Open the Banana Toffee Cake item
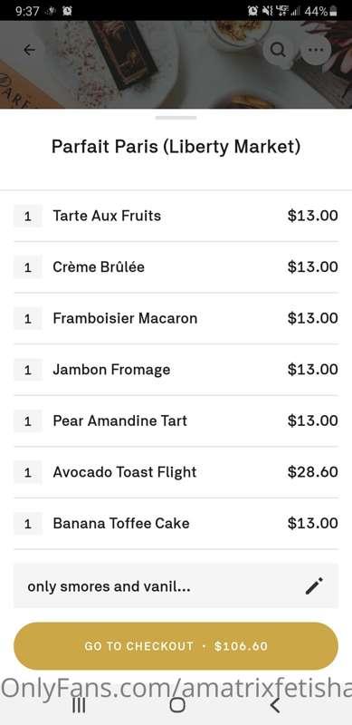Screen dimensions: 352x725 176,524
